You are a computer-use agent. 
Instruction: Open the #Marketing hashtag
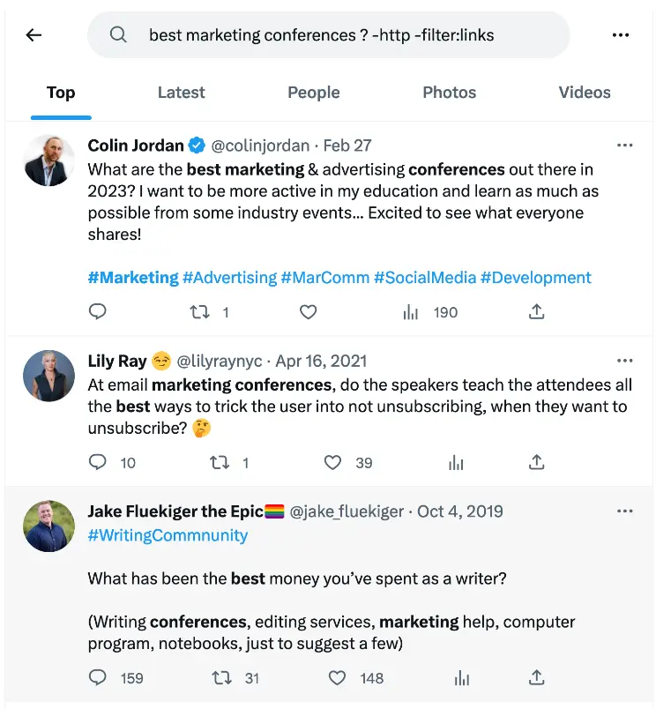point(133,277)
